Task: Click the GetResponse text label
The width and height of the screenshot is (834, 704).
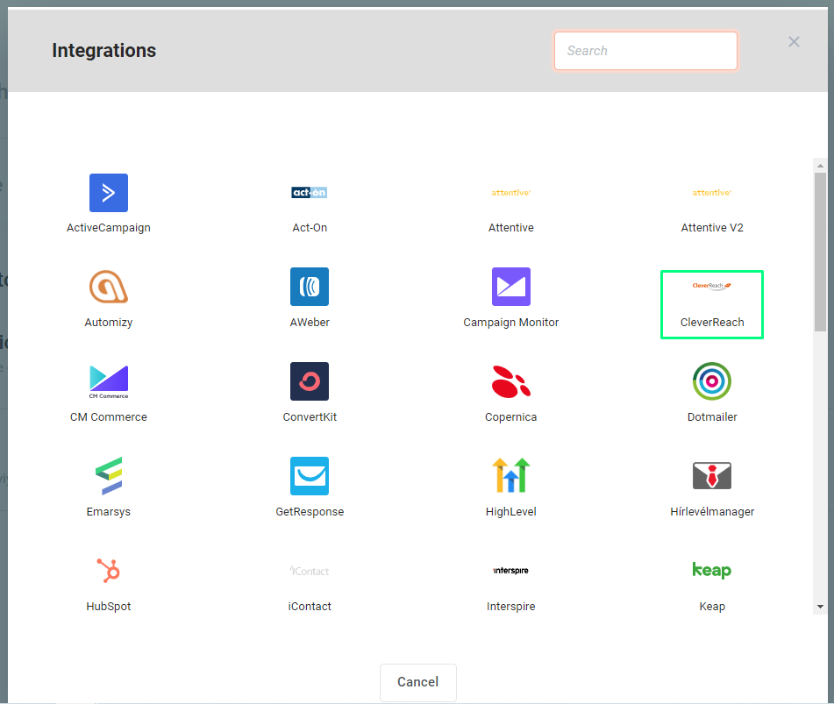Action: [310, 511]
